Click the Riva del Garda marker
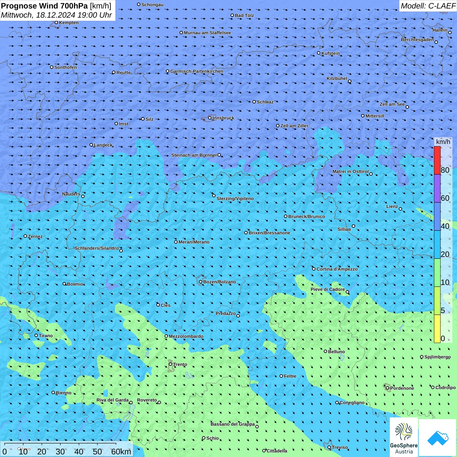Image resolution: width=457 pixels, height=457 pixels. coord(131,402)
